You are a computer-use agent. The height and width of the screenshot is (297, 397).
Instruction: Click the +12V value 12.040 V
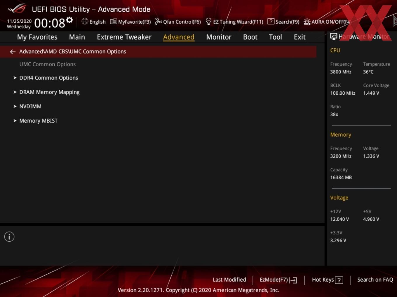(x=339, y=219)
